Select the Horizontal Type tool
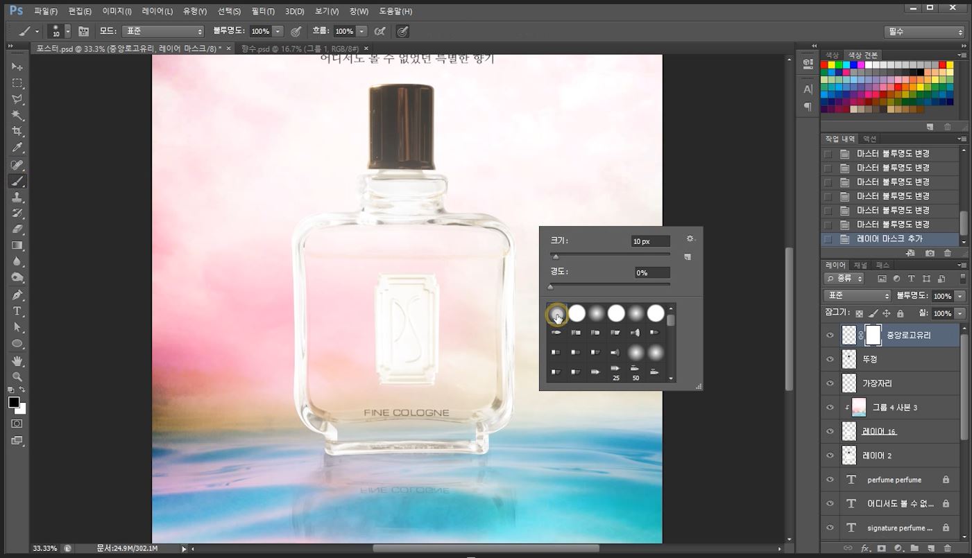Image resolution: width=972 pixels, height=558 pixels. point(17,311)
